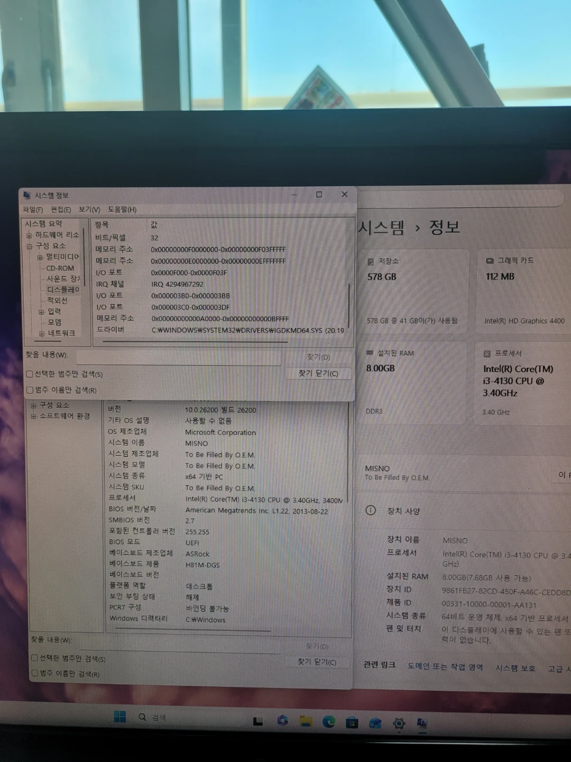This screenshot has width=571, height=762.
Task: Click the GPU icon on the 그래픽 카드 card
Action: pos(489,260)
